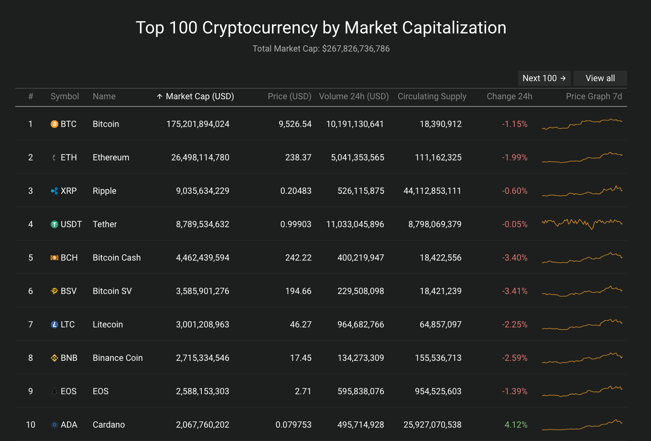651x441 pixels.
Task: Click the USDT symbol text
Action: click(72, 224)
